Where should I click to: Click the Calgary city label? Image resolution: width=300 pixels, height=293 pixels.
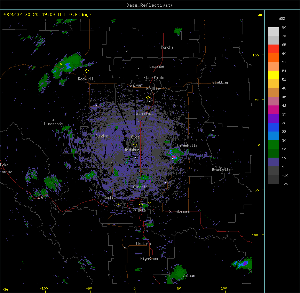point(139,210)
